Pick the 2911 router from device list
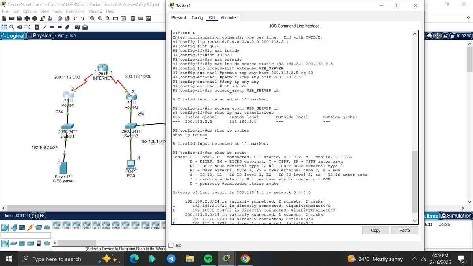The width and height of the screenshot is (473, 266). [96, 225]
